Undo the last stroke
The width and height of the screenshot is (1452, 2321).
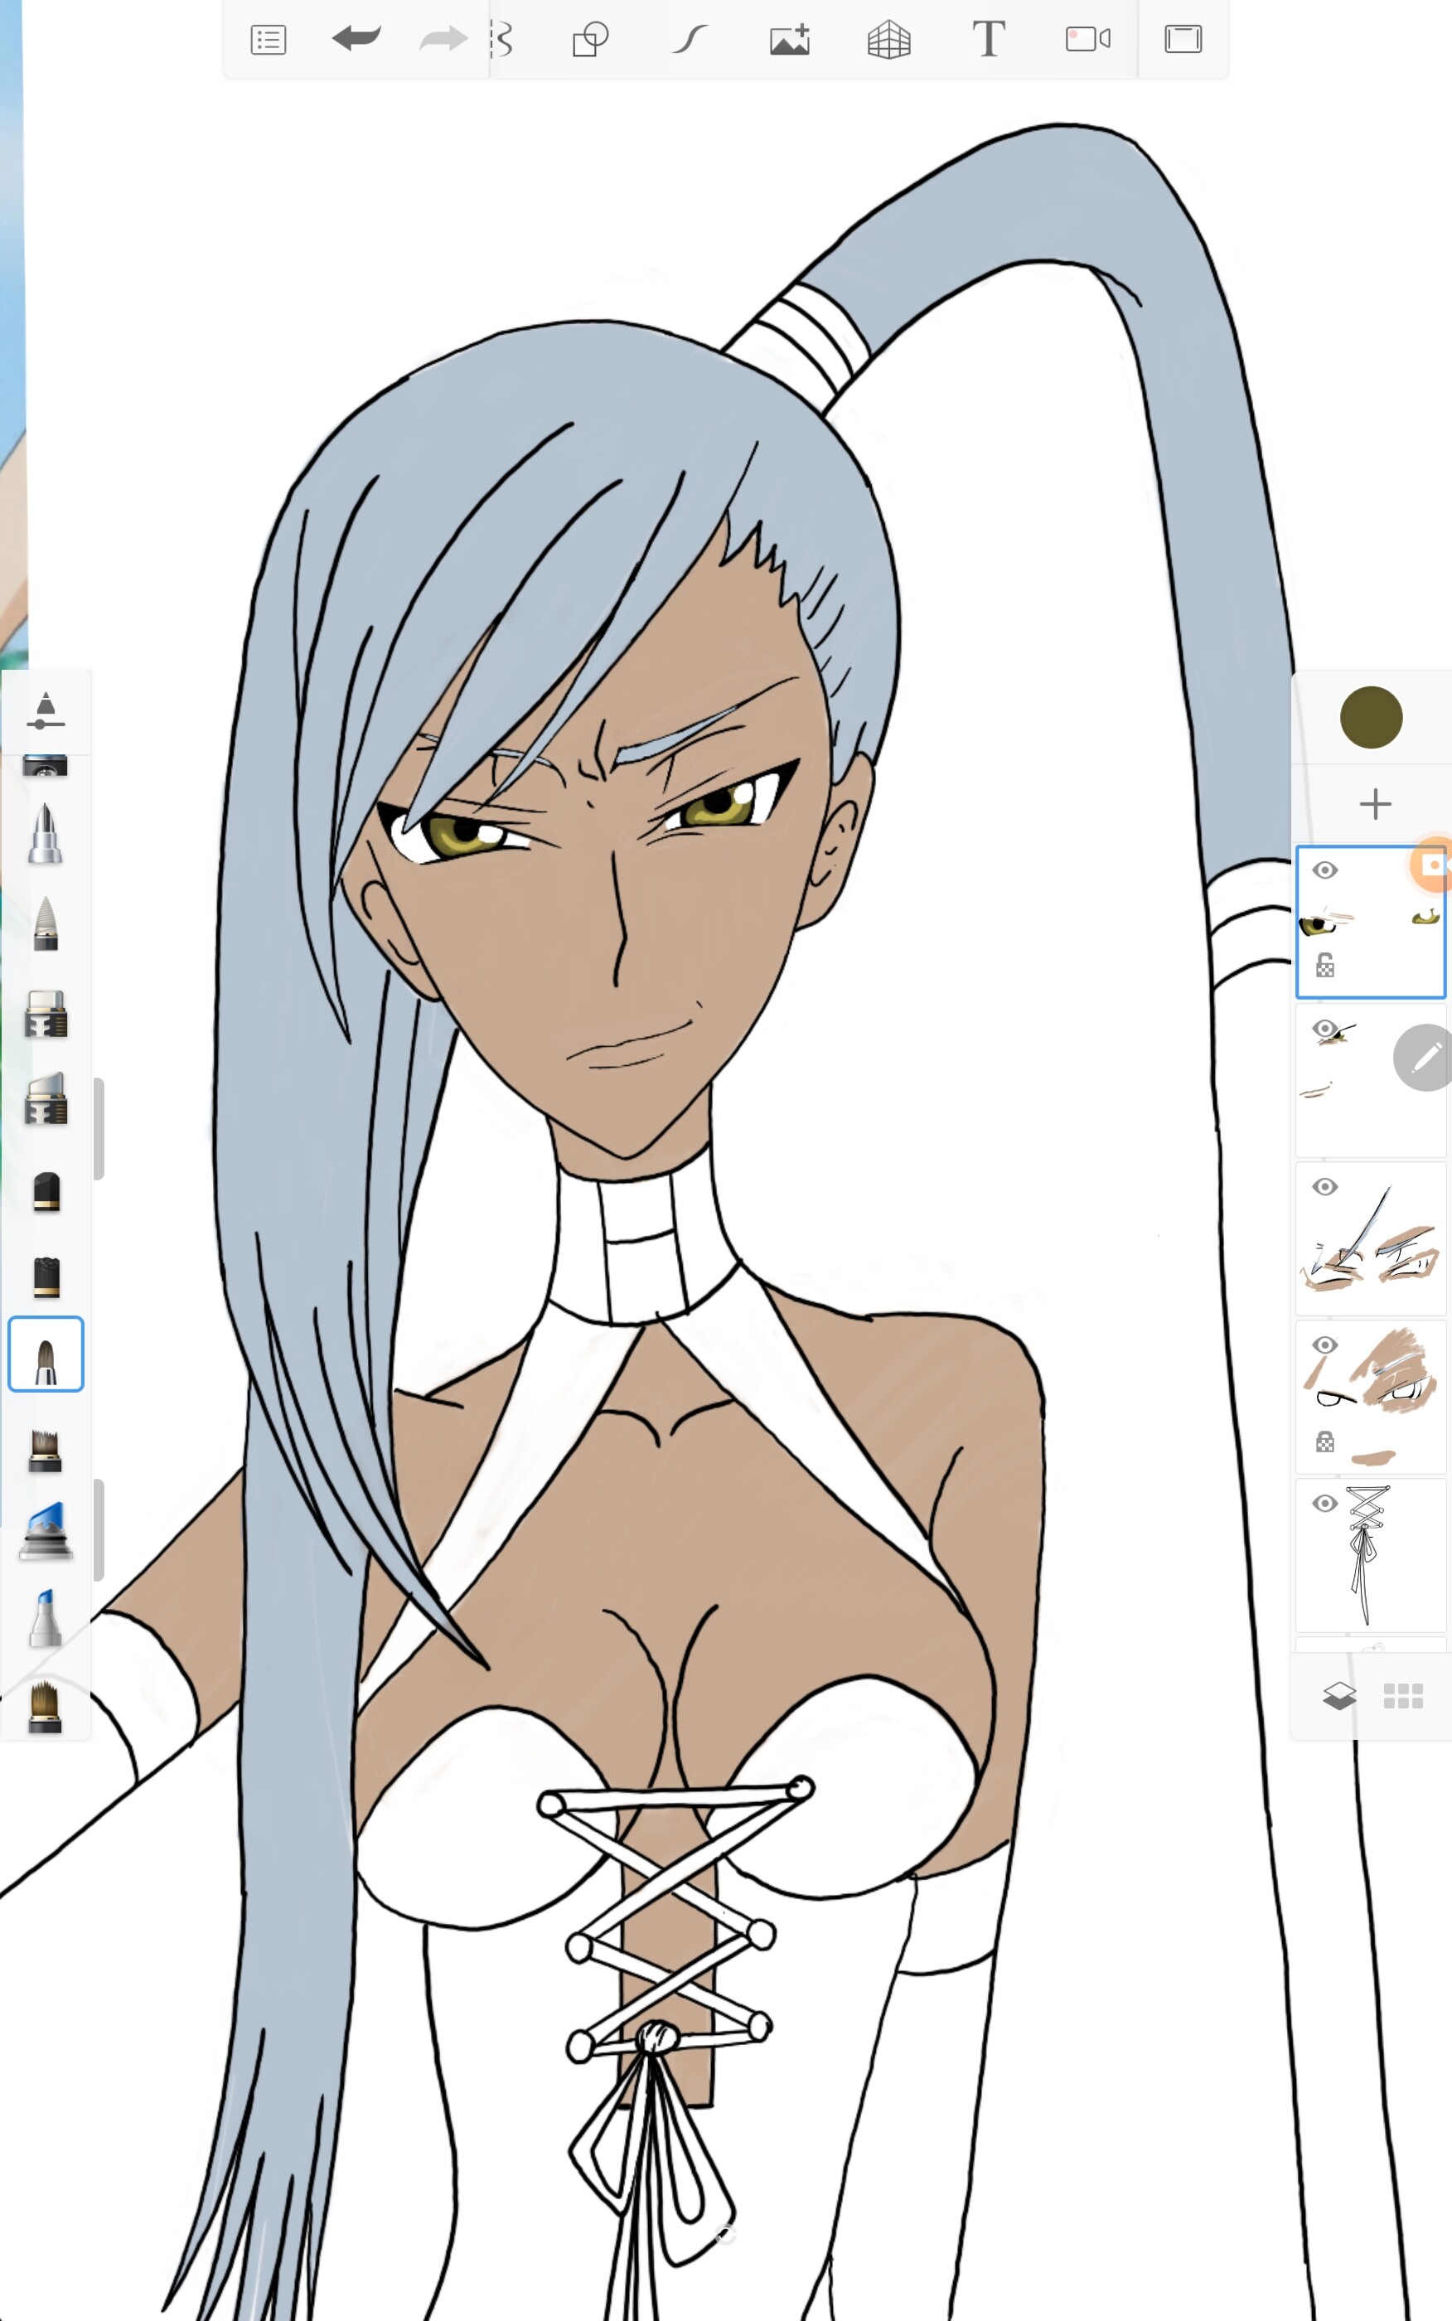[x=356, y=38]
